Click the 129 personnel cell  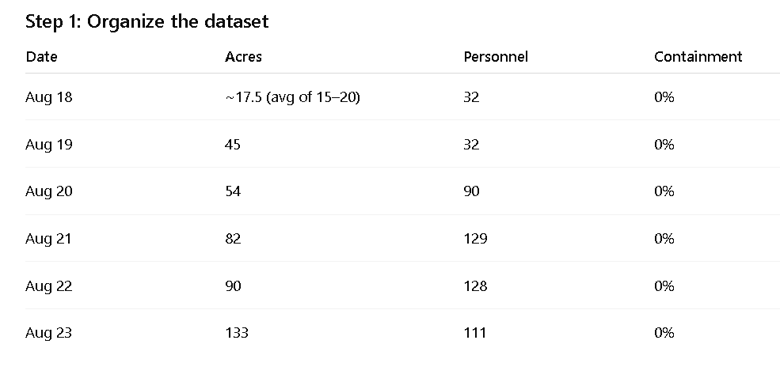[475, 239]
